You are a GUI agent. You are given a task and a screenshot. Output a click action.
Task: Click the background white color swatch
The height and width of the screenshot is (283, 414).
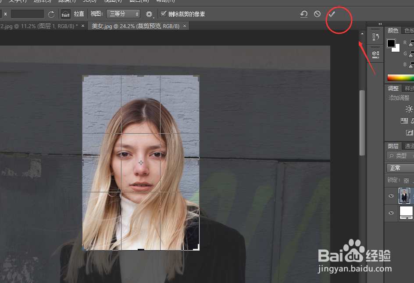click(x=397, y=49)
